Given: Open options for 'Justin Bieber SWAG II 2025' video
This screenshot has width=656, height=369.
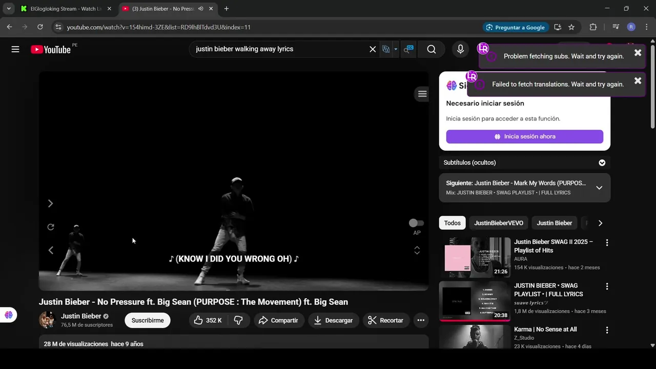Looking at the screenshot, I should pos(607,242).
